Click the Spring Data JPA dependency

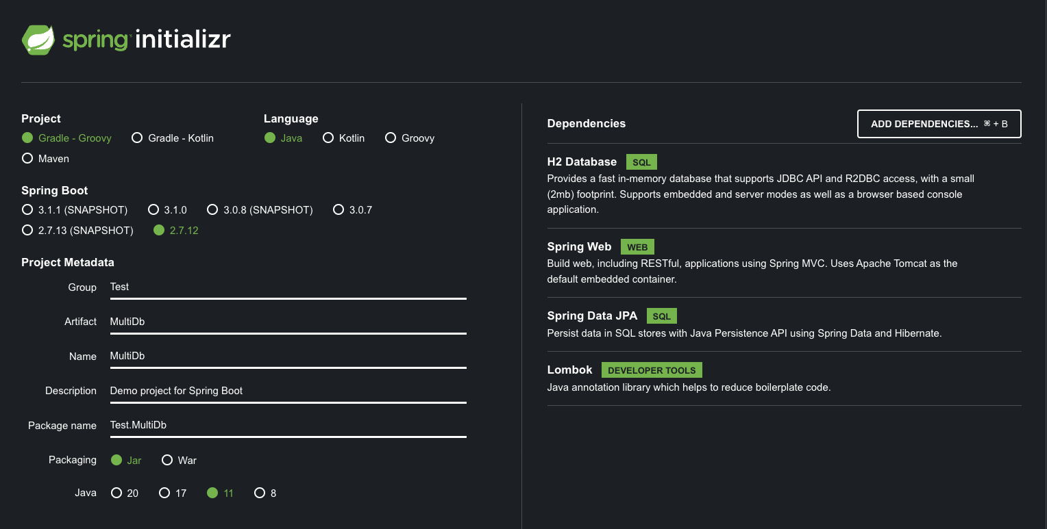(784, 324)
